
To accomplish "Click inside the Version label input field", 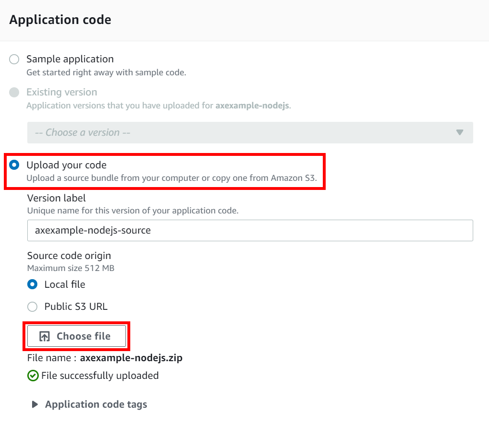I will pyautogui.click(x=250, y=230).
